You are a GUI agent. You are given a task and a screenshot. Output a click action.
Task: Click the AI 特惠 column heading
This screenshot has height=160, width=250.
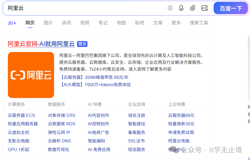pyautogui.click(x=95, y=104)
